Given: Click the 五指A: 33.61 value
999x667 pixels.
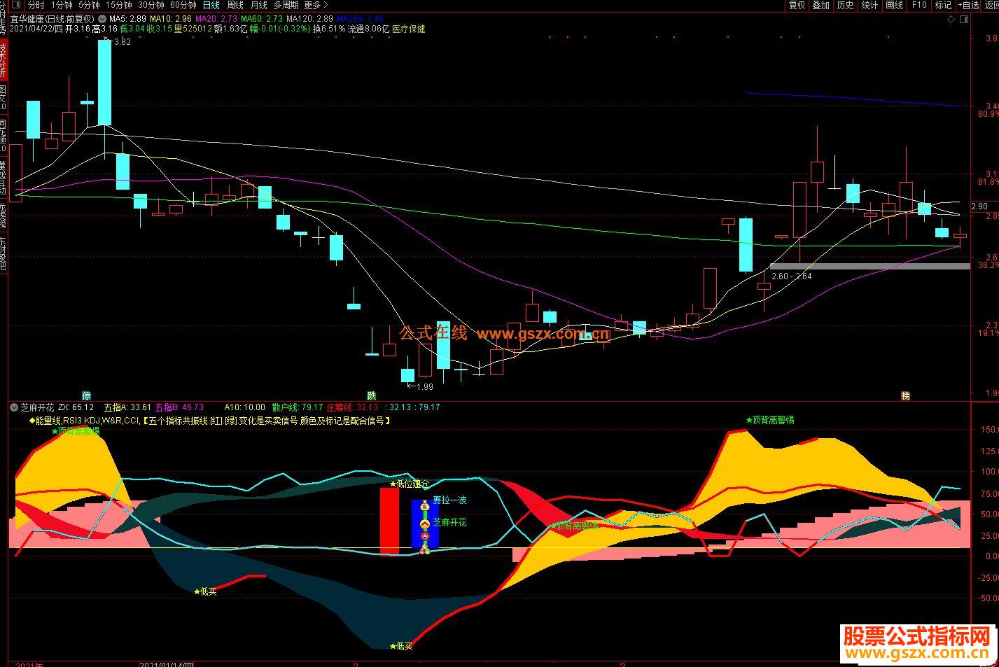Looking at the screenshot, I should coord(127,407).
